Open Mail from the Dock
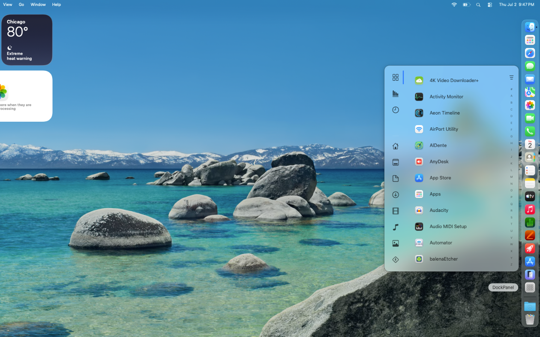The width and height of the screenshot is (540, 337). (530, 79)
